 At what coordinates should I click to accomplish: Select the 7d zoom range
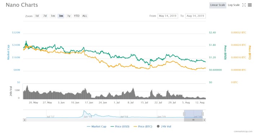point(45,16)
